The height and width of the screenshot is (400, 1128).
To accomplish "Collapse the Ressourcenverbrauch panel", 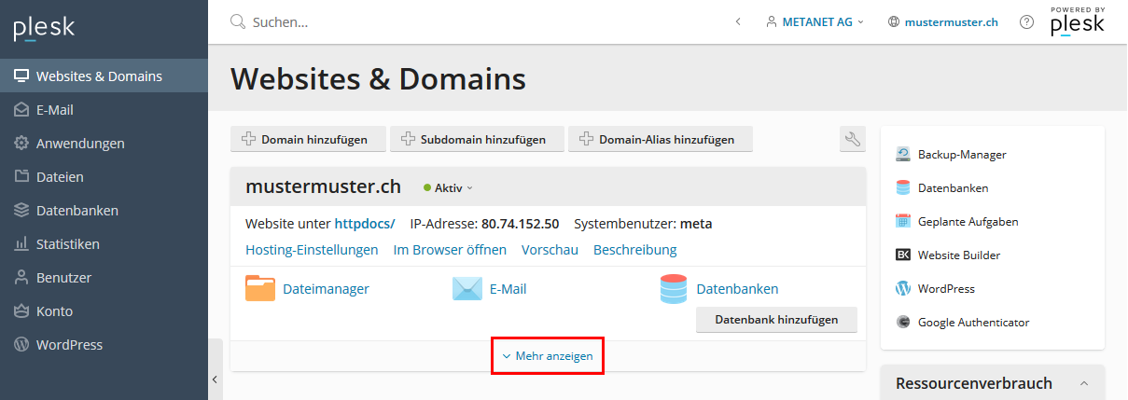I will pyautogui.click(x=1084, y=383).
